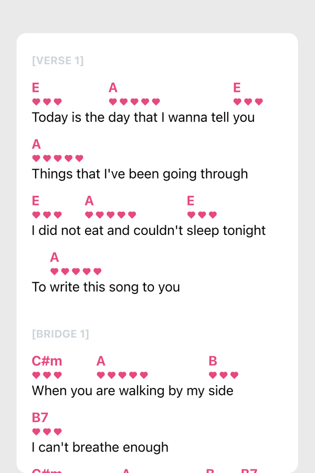Click the hearts under the B7 chord

click(47, 432)
